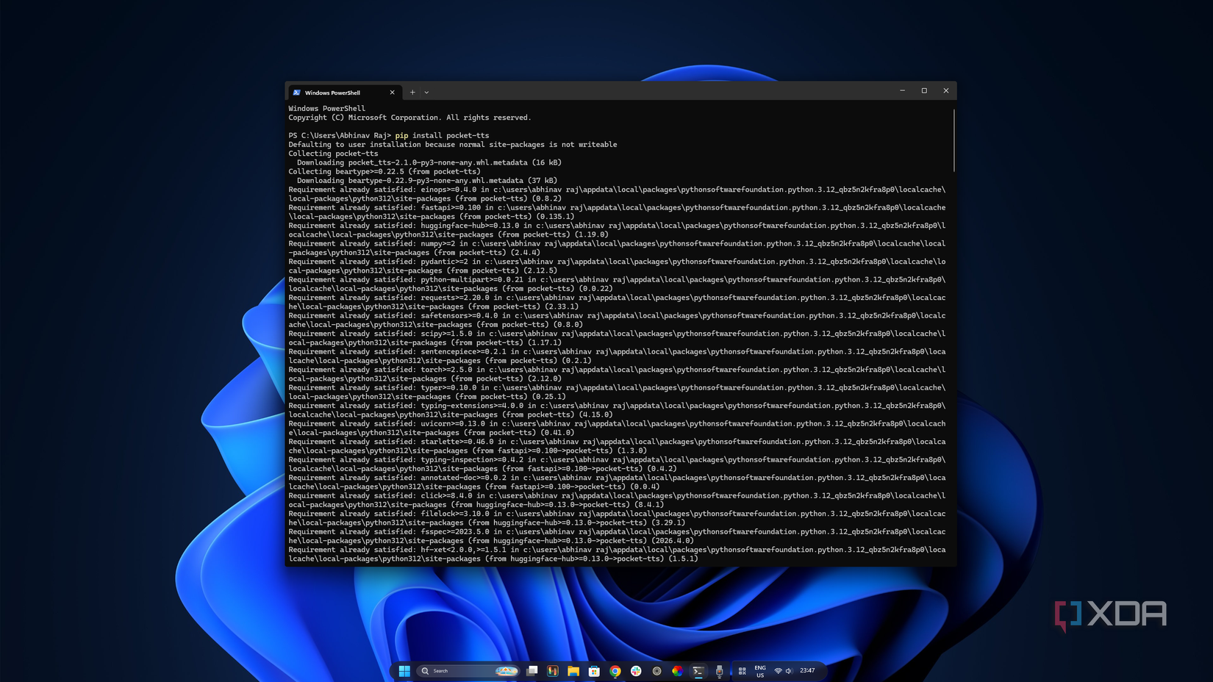Open Task View from taskbar
The height and width of the screenshot is (682, 1213).
coord(532,671)
